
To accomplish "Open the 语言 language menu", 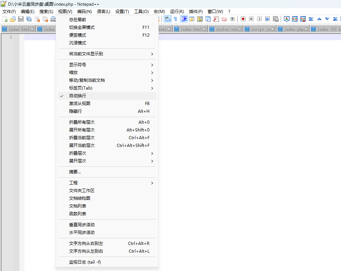I will (x=103, y=11).
